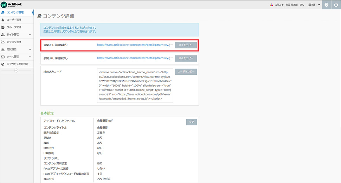Open カテゴリ管理 menu item
Viewport: 341px width, 183px height.
click(17, 42)
